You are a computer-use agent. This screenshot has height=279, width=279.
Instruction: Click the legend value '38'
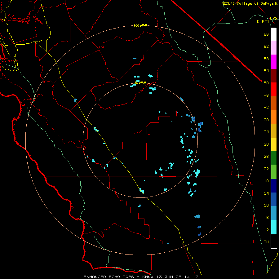coord(266,120)
